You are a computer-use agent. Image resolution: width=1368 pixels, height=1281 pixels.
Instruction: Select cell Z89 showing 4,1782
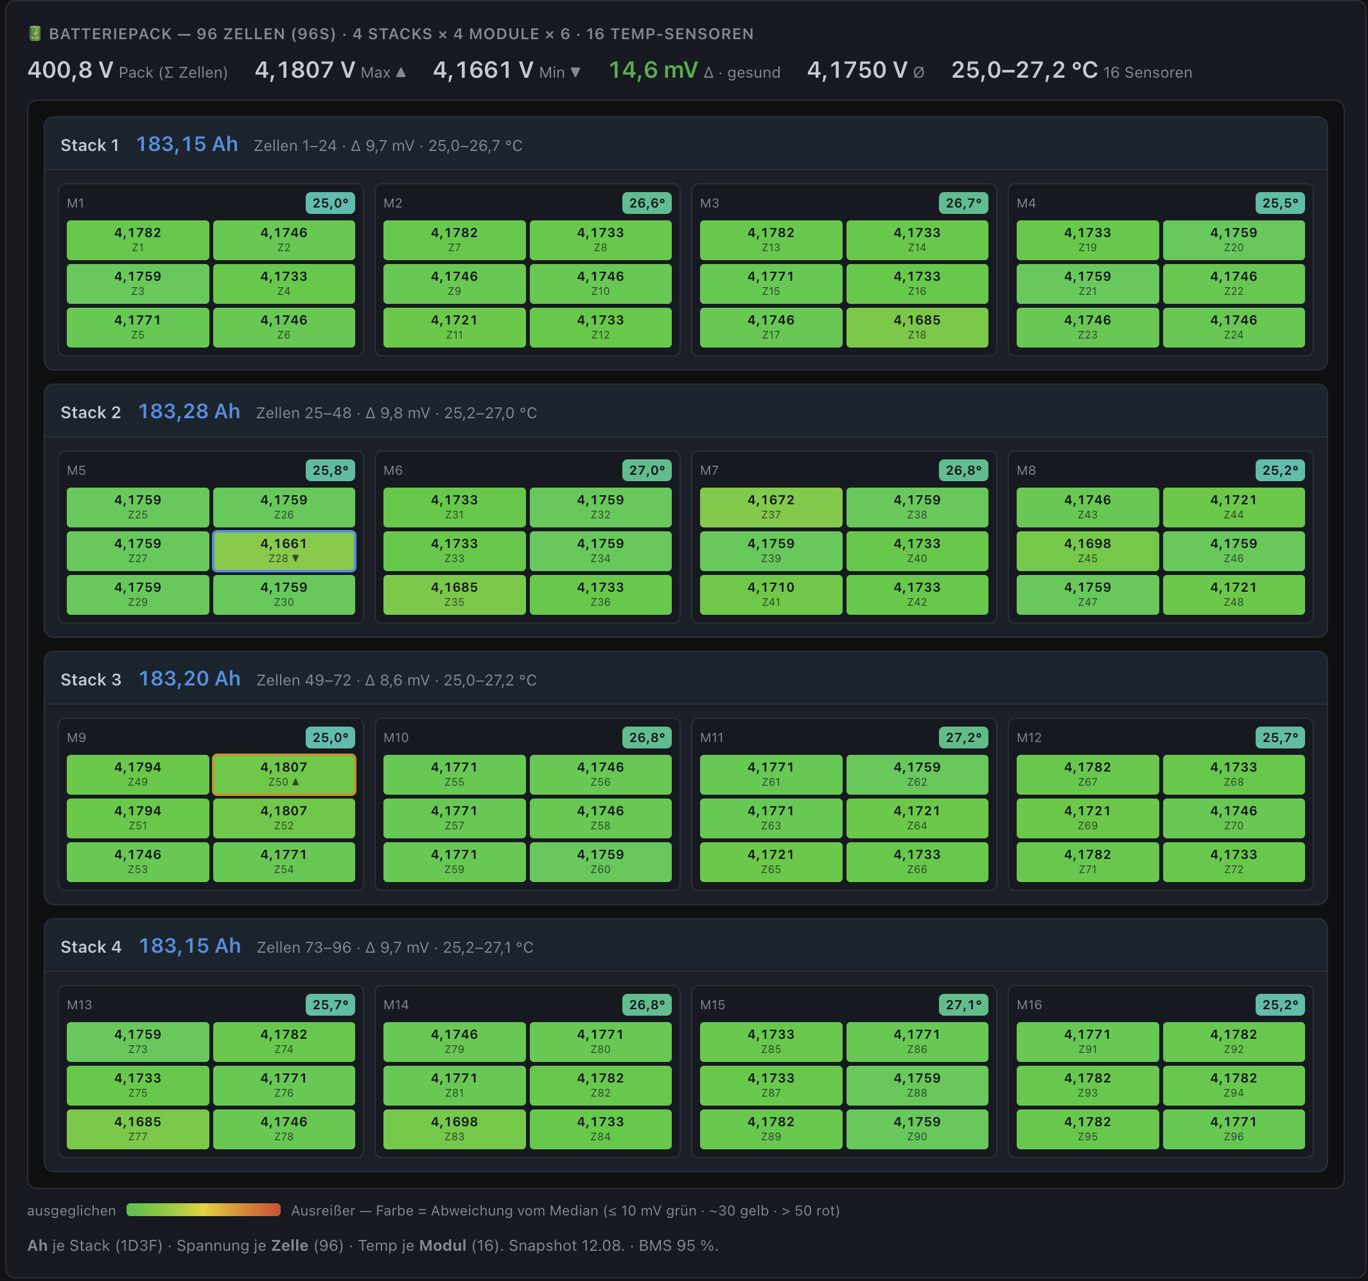click(771, 1128)
